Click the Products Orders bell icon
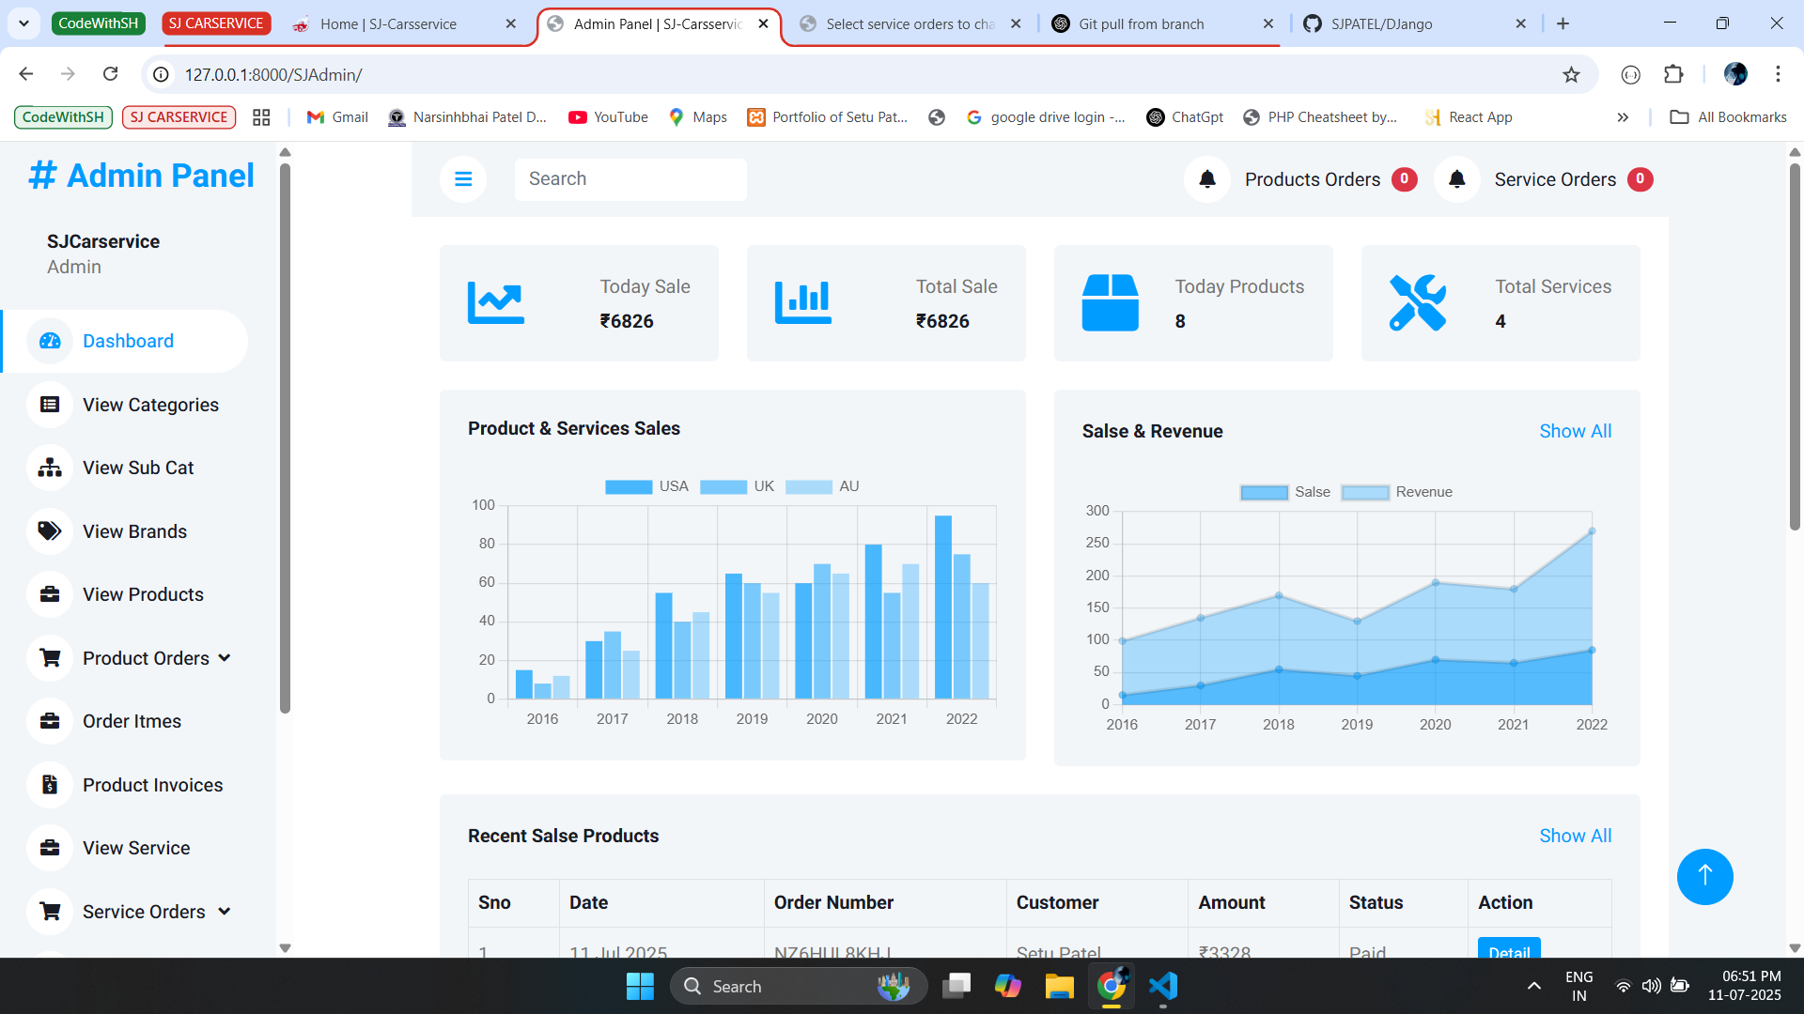This screenshot has width=1804, height=1014. pos(1207,179)
